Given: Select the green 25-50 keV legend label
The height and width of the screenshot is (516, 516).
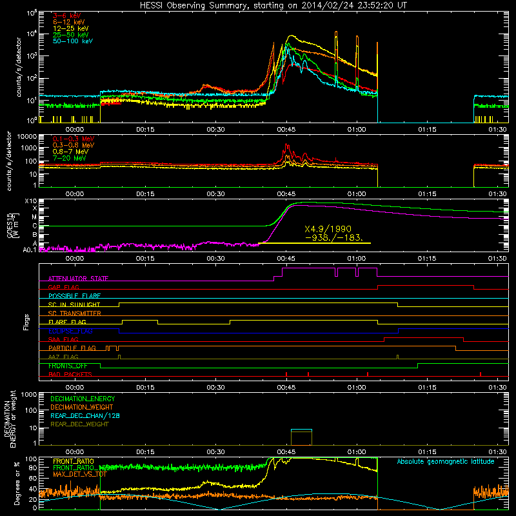Looking at the screenshot, I should click(70, 35).
